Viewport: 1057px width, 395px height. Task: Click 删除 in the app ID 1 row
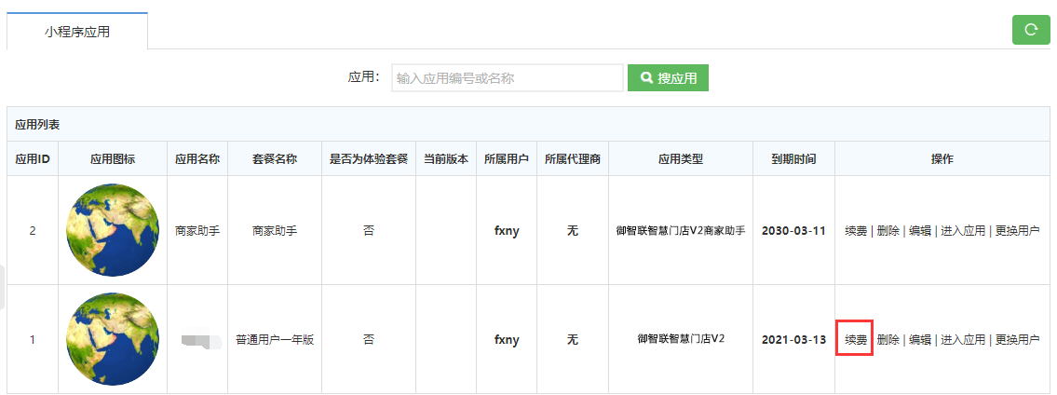pyautogui.click(x=888, y=340)
